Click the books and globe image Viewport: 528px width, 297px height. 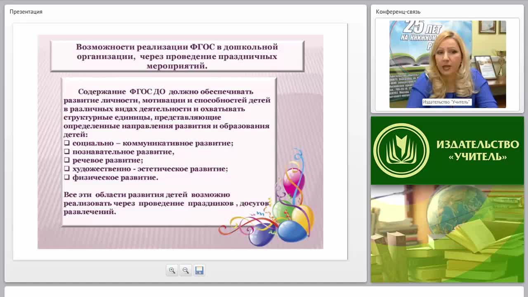pos(447,233)
